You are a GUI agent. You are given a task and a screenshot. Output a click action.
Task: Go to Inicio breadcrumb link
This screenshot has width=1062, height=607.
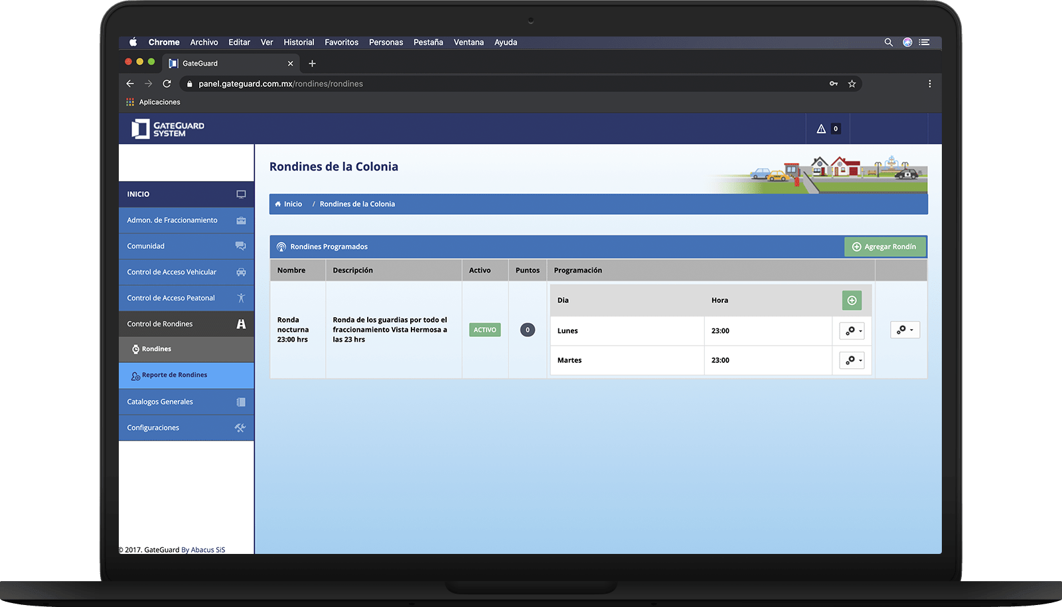[x=293, y=204]
